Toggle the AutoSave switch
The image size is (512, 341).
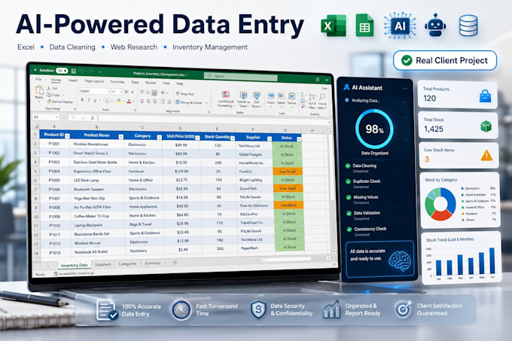click(x=62, y=71)
